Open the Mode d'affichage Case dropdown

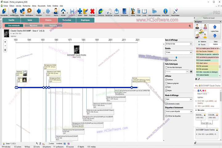pyautogui.click(x=179, y=99)
